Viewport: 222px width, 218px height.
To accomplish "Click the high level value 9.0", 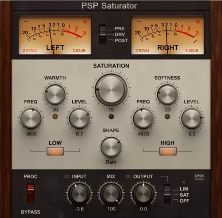I will (192, 134).
